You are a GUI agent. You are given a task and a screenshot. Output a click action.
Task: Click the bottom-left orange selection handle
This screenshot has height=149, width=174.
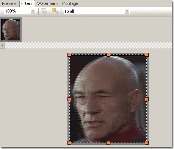click(69, 143)
